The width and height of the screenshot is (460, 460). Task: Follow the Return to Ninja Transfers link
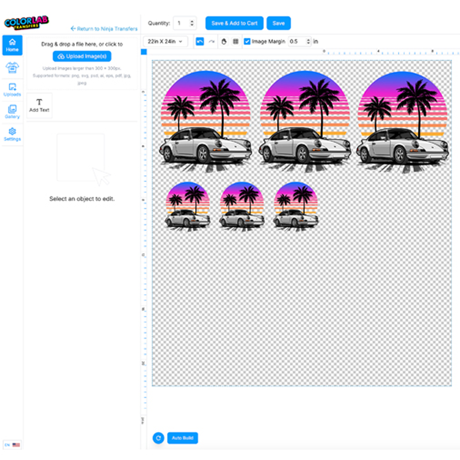point(104,29)
